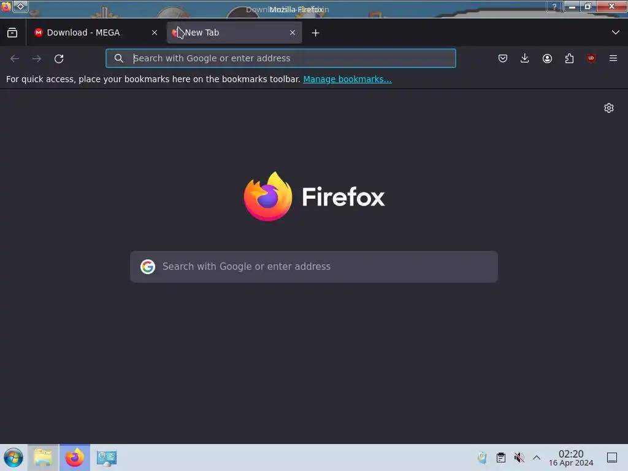Go back one page
The image size is (628, 471).
[x=15, y=58]
